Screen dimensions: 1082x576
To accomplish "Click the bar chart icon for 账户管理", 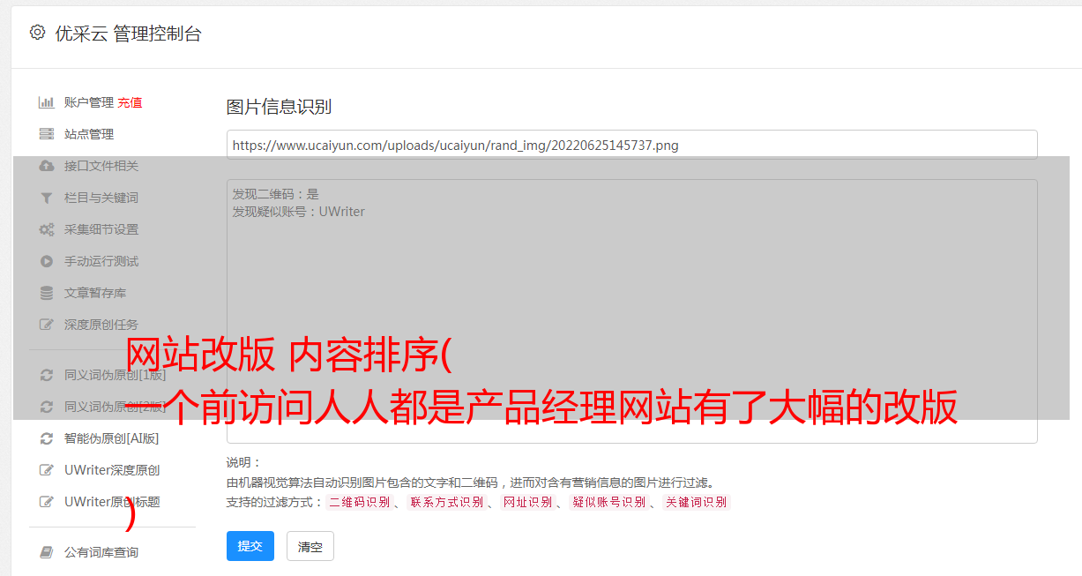I will click(x=47, y=102).
